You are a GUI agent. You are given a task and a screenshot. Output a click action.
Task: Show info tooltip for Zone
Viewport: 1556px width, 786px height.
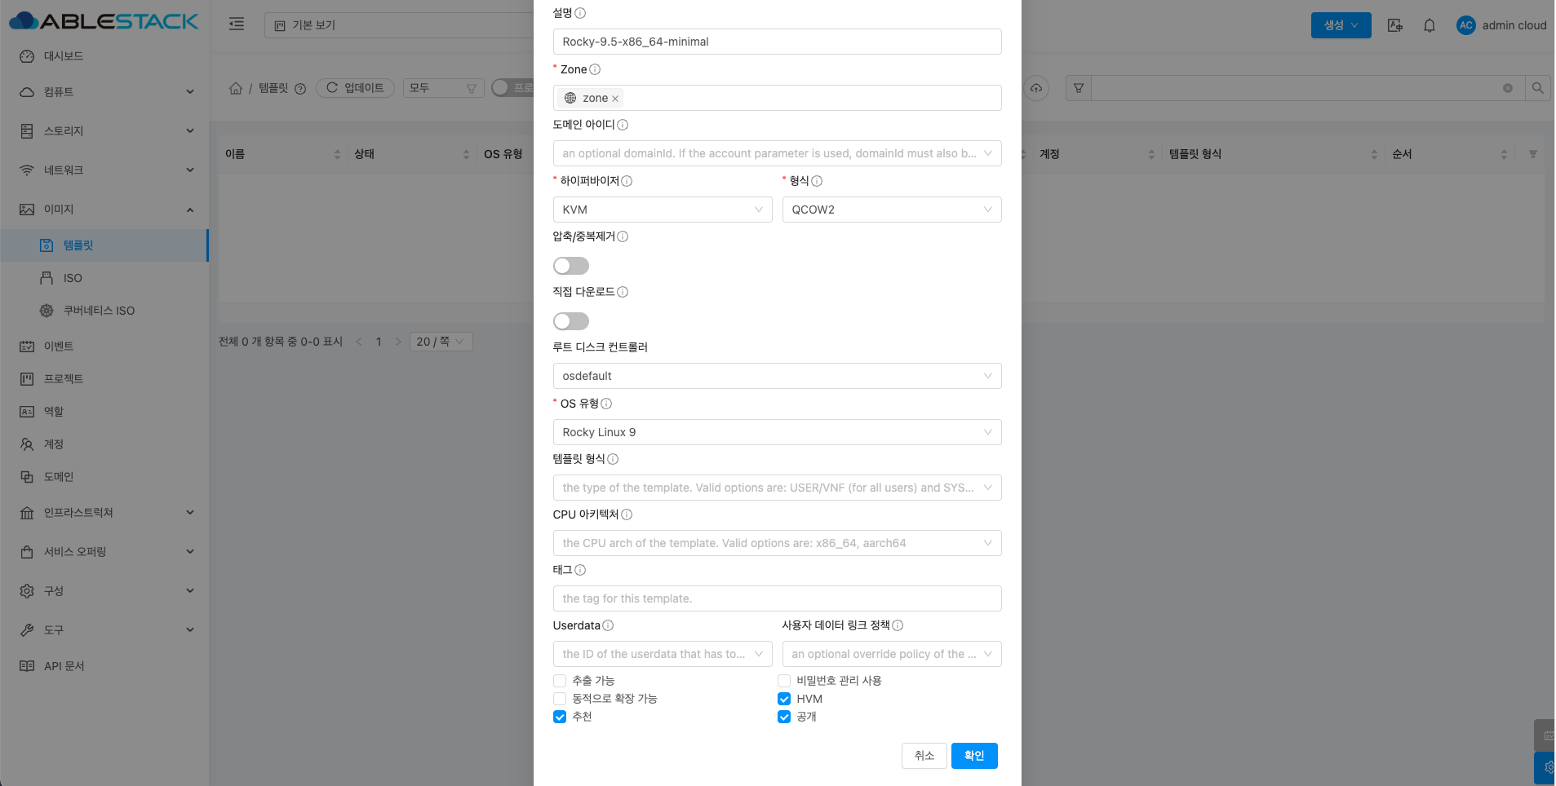point(595,69)
